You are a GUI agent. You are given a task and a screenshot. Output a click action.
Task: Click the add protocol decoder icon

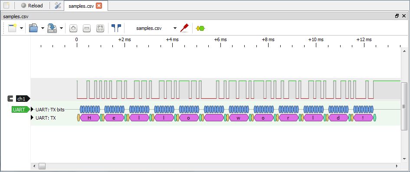point(200,28)
